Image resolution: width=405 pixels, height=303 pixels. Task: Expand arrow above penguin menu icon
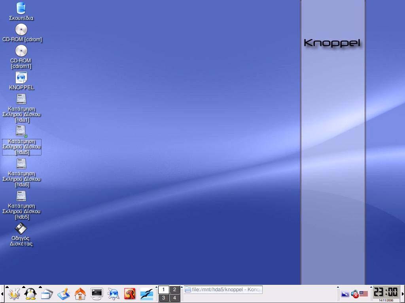(x=23, y=287)
